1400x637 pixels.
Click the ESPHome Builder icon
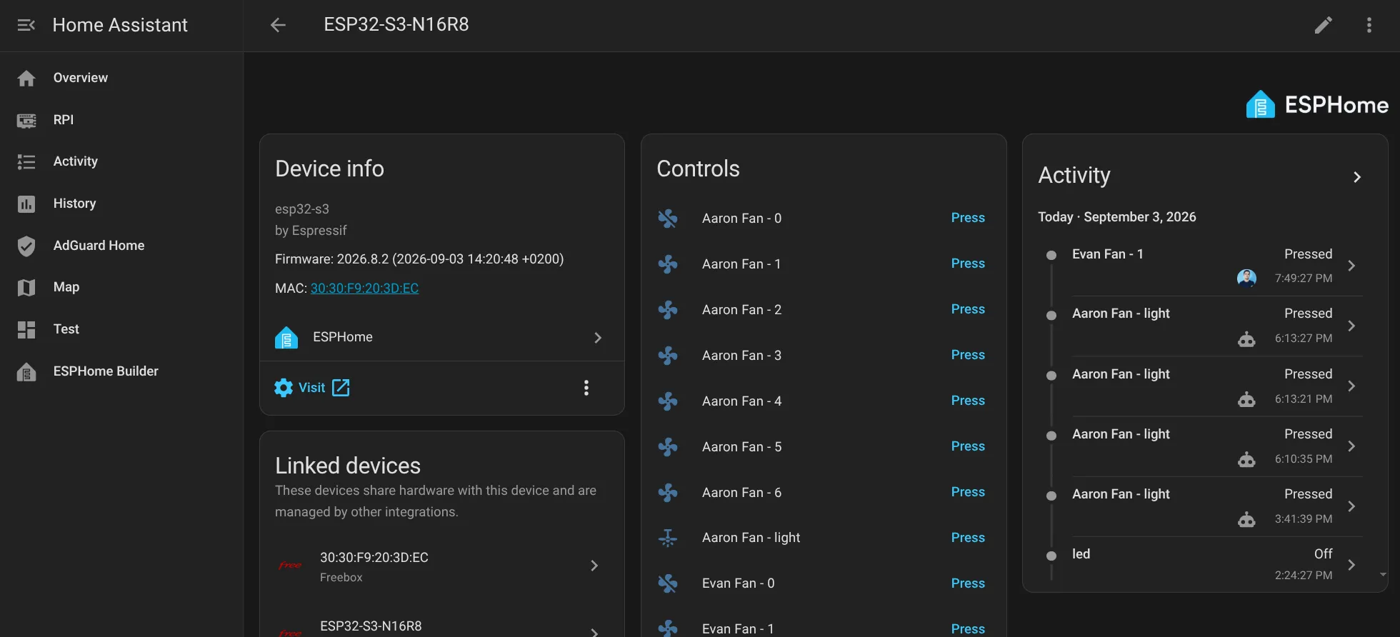26,371
